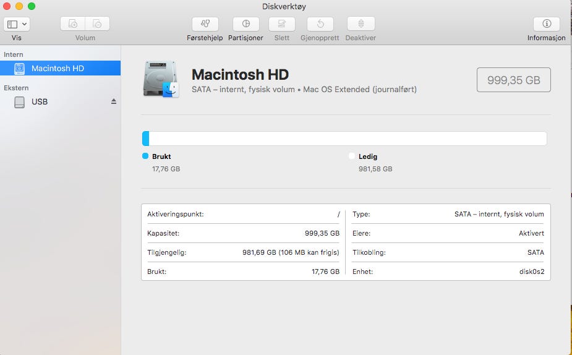Image resolution: width=572 pixels, height=355 pixels.
Task: Click the Deaktiver unmount icon
Action: click(x=361, y=24)
